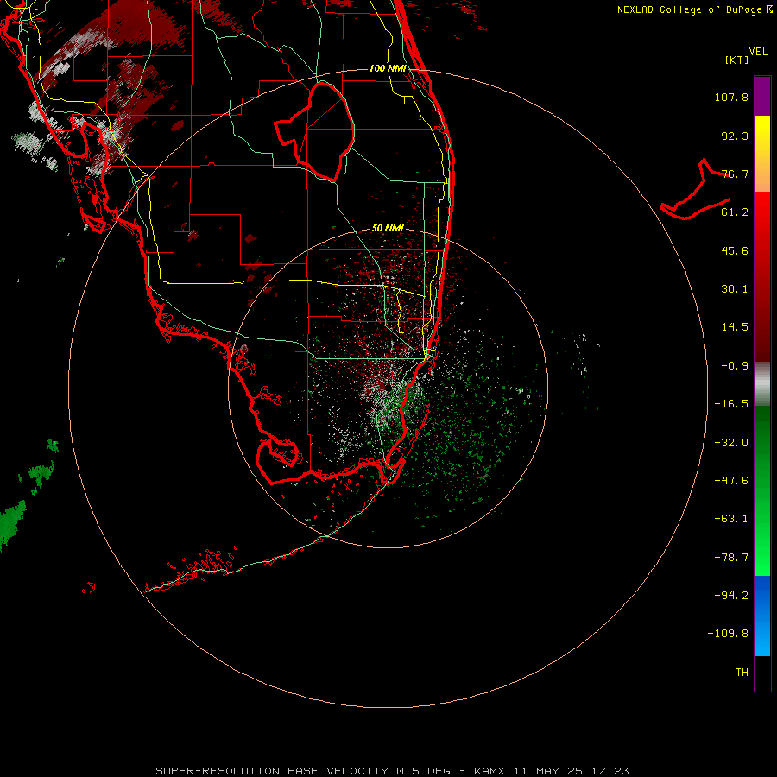Click the -47.6 legend value
Viewport: 777px width, 777px height.
click(x=731, y=481)
